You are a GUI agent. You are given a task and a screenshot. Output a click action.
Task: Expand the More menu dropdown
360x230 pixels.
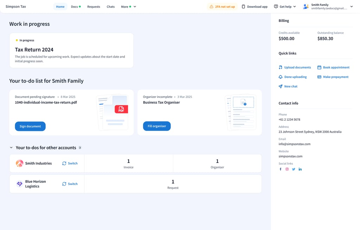click(x=128, y=7)
